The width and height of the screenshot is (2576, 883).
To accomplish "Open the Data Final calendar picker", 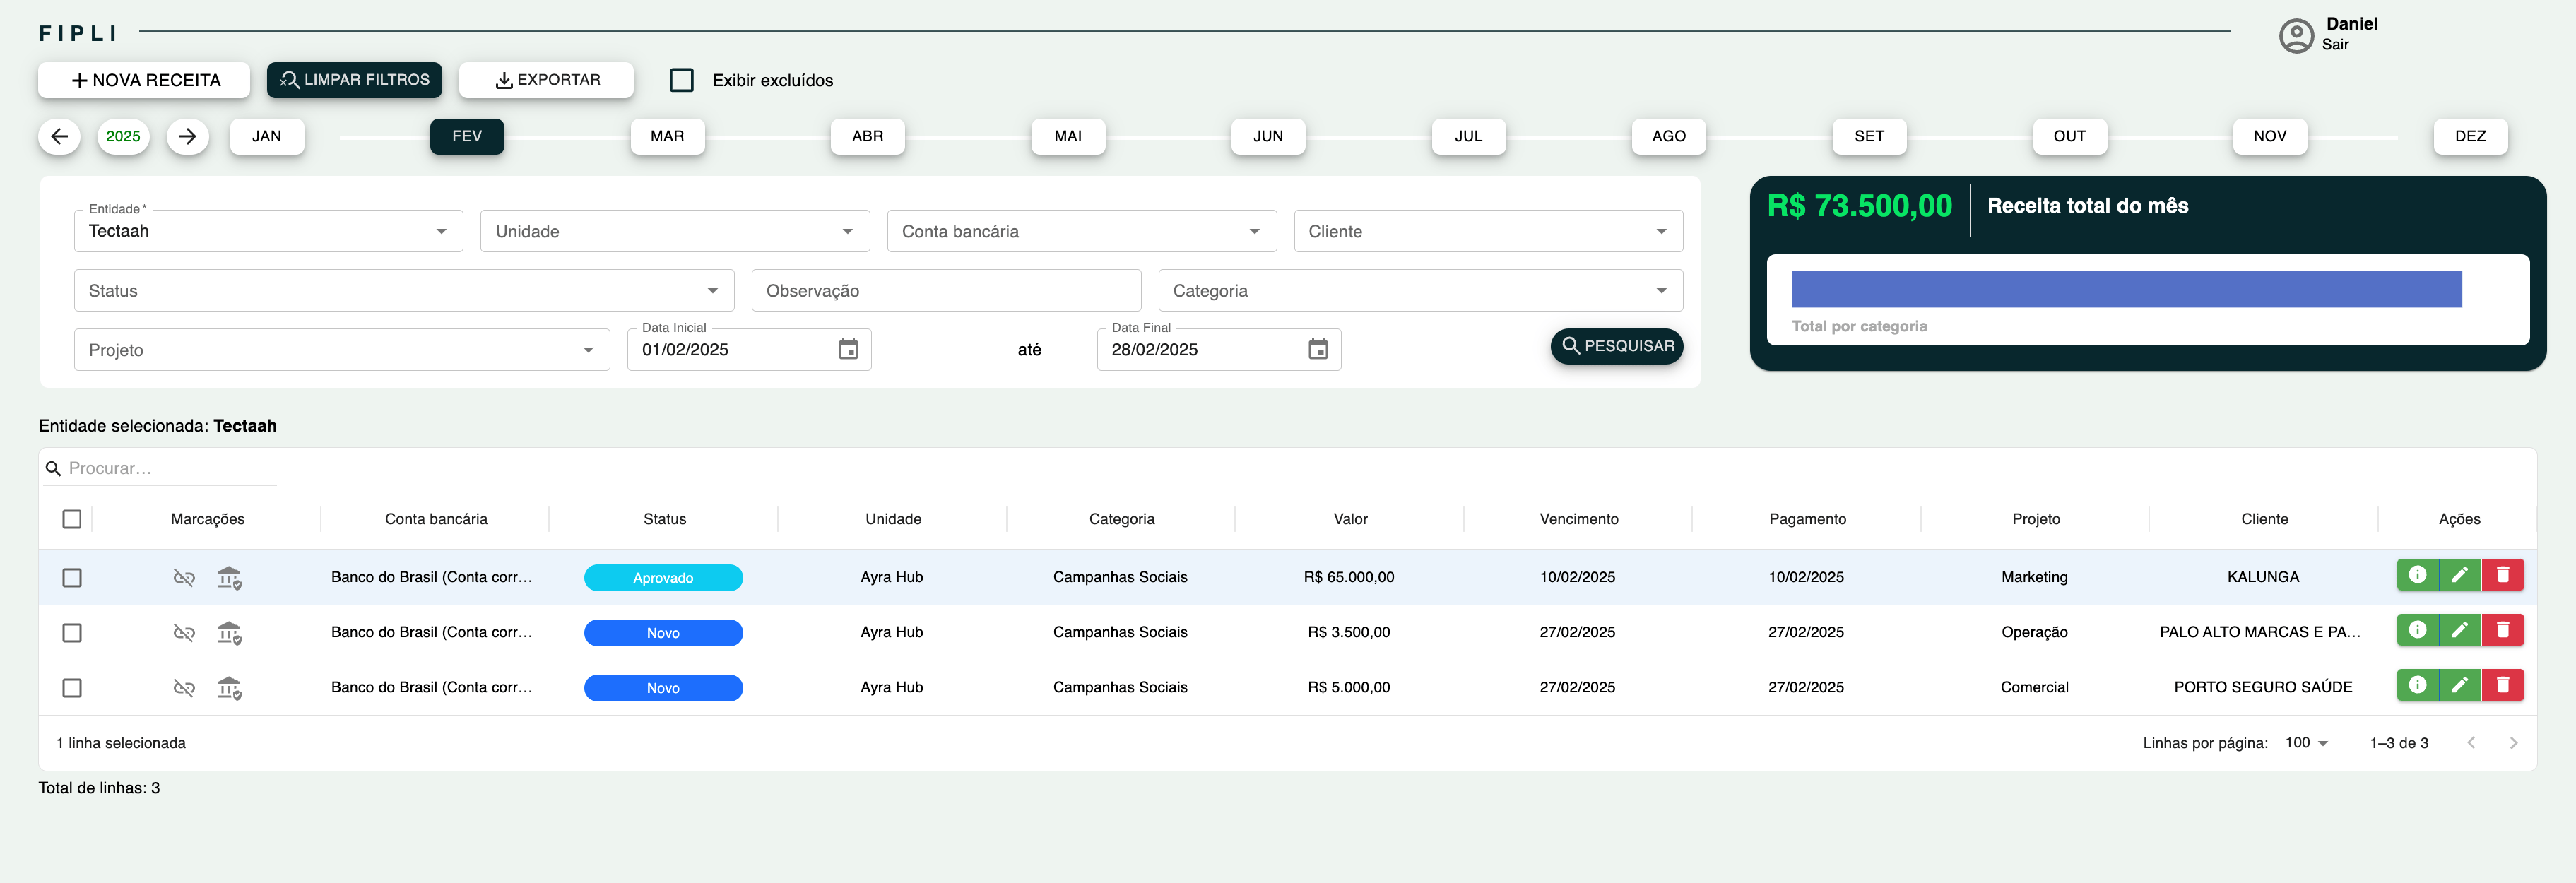I will pyautogui.click(x=1317, y=350).
